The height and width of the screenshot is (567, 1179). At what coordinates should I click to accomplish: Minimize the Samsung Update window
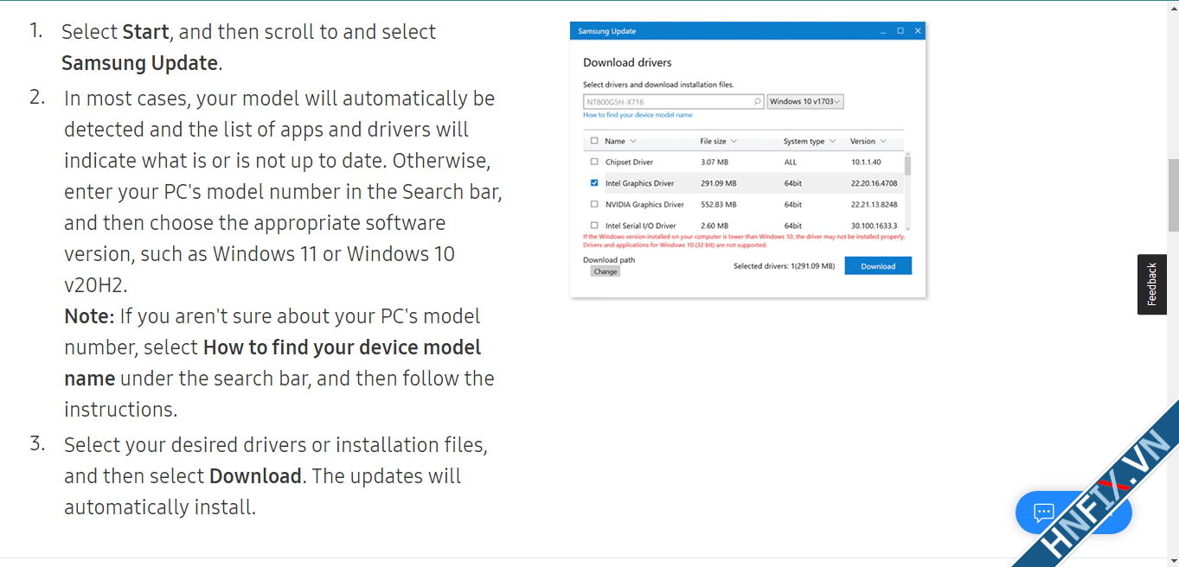[x=883, y=31]
